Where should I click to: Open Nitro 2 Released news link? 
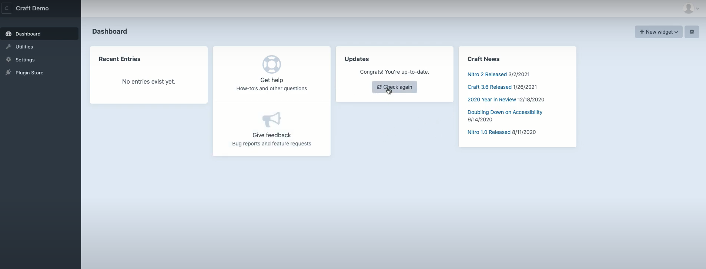click(x=487, y=74)
